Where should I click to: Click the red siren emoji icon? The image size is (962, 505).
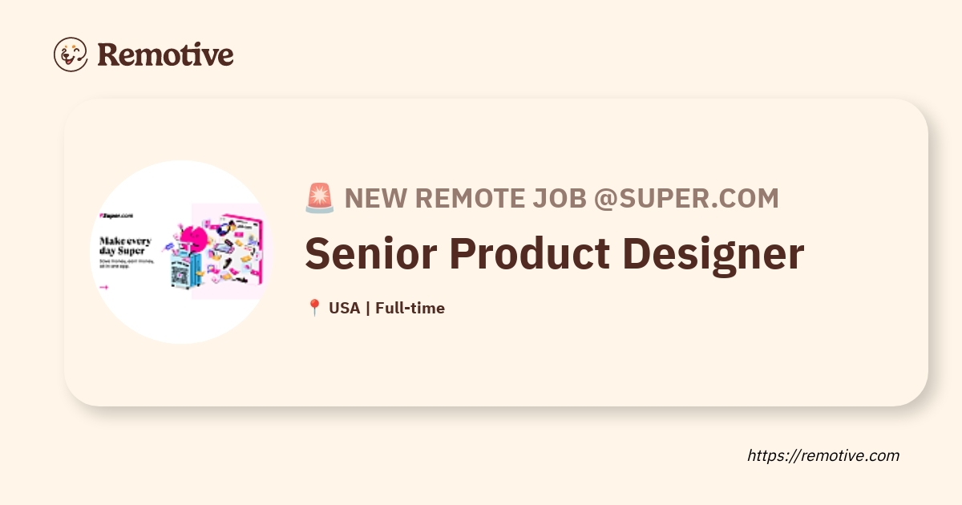point(320,198)
